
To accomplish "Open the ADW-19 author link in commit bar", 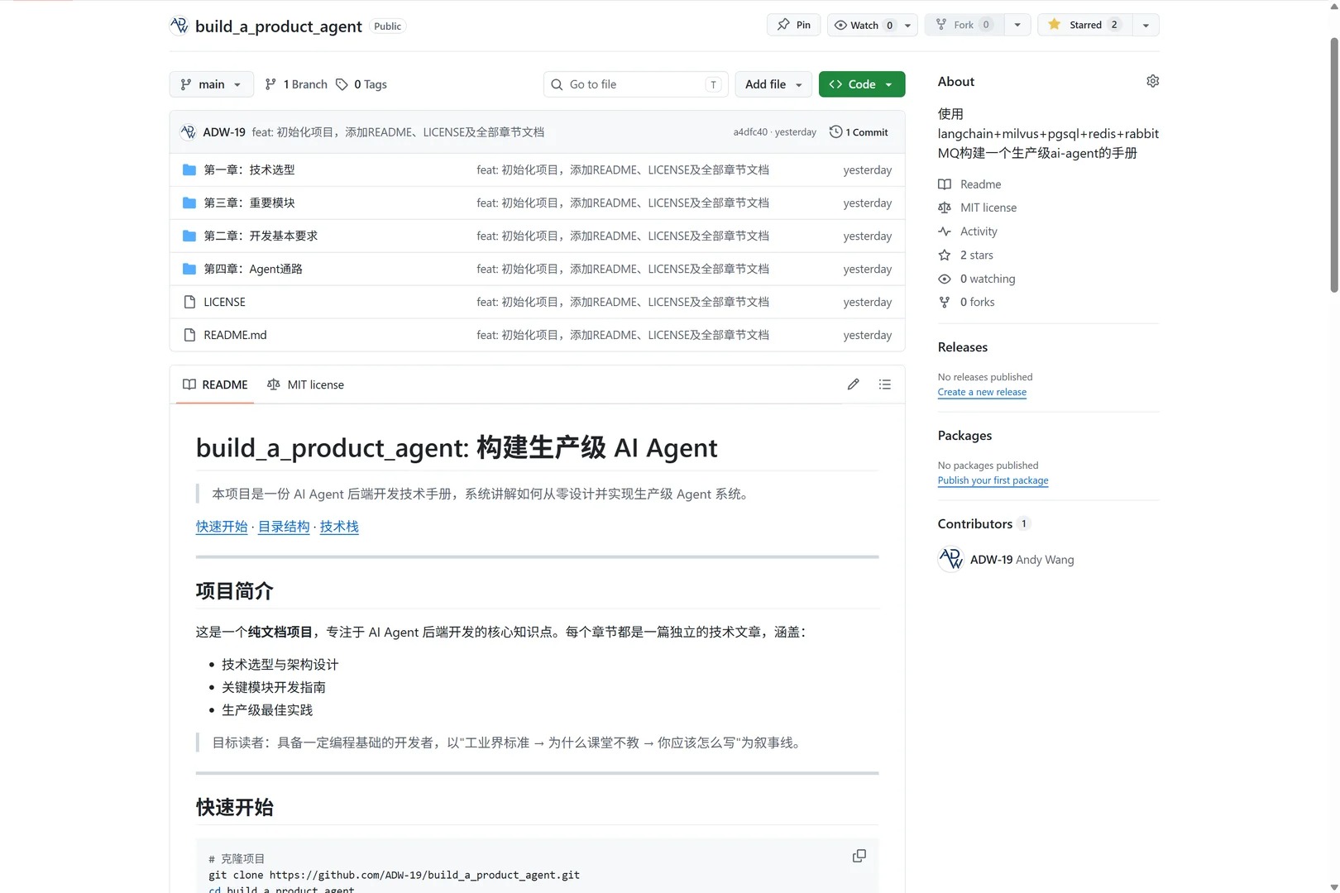I will pos(224,132).
